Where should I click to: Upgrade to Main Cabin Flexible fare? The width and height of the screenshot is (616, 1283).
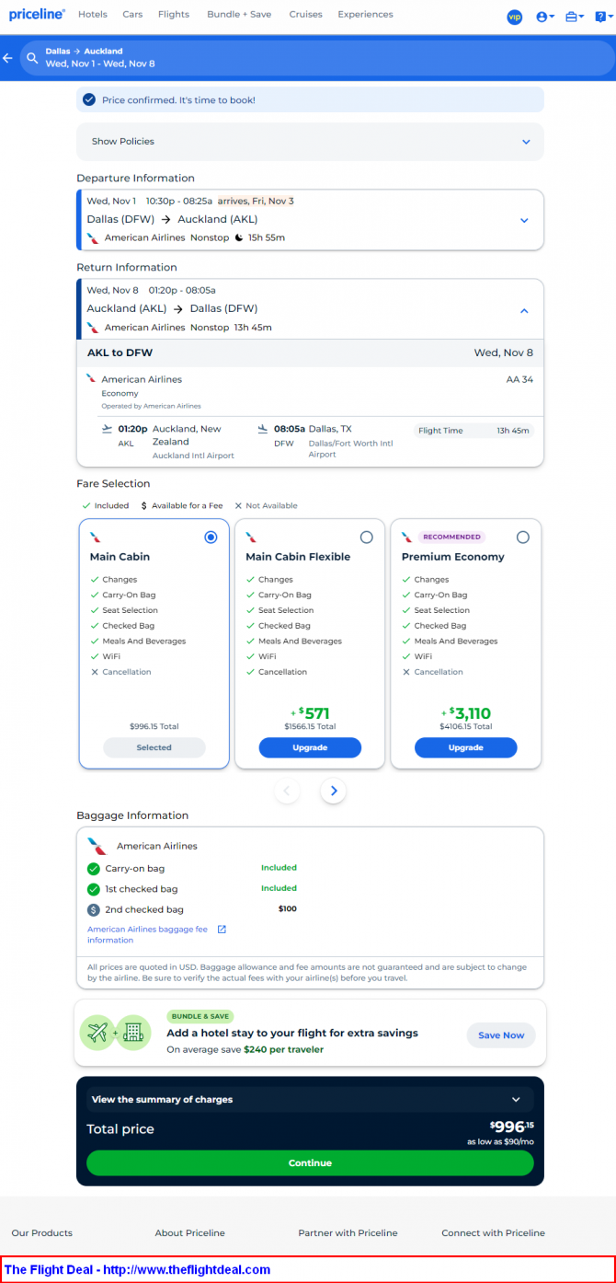click(310, 748)
